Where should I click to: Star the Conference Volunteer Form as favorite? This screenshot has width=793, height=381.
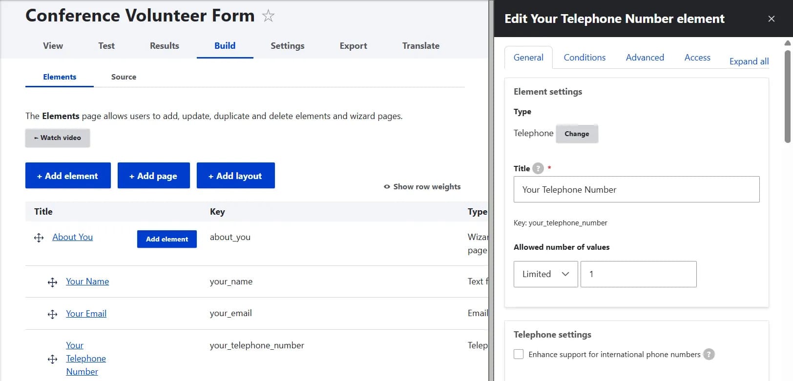(x=268, y=16)
